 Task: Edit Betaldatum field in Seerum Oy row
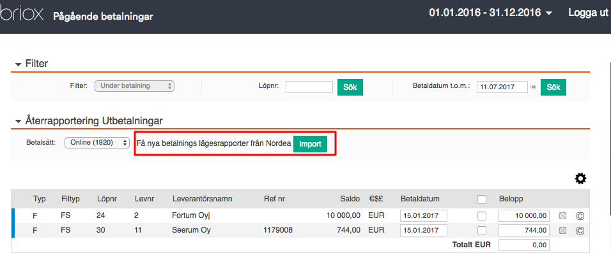click(424, 231)
